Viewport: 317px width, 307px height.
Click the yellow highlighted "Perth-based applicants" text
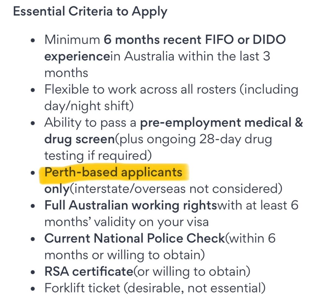114,172
